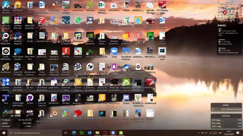
Task: Click the DISKS widget header
Action: click(x=226, y=105)
